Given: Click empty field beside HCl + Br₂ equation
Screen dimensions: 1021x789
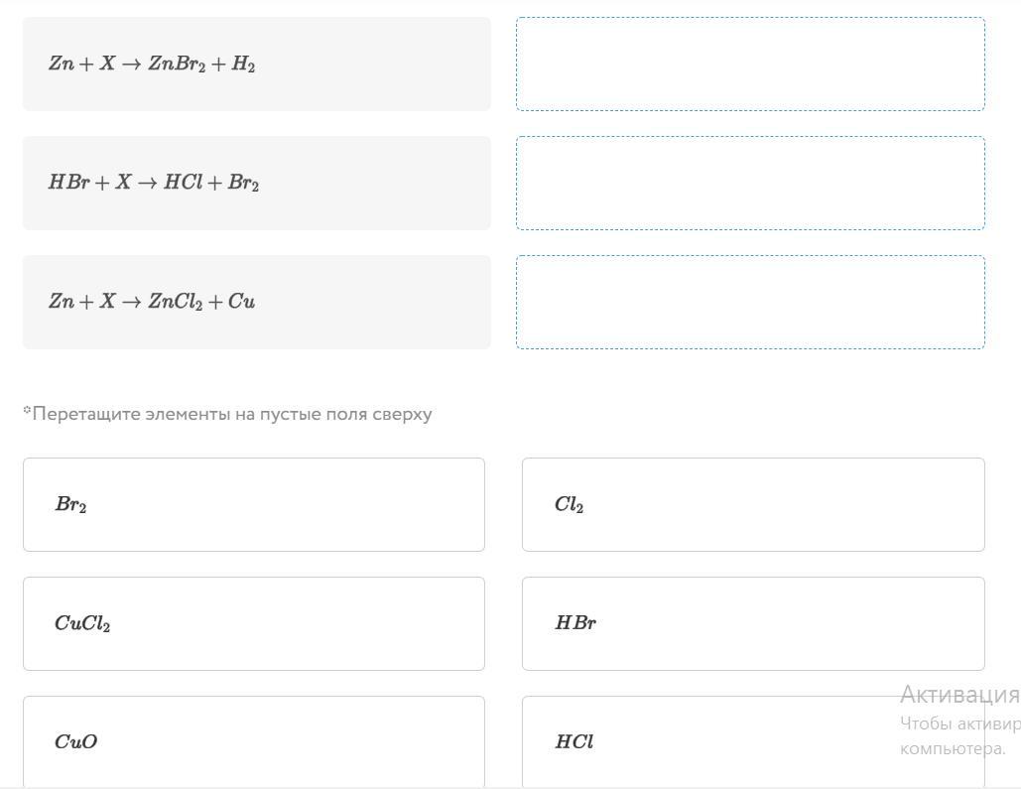Looking at the screenshot, I should (x=750, y=183).
